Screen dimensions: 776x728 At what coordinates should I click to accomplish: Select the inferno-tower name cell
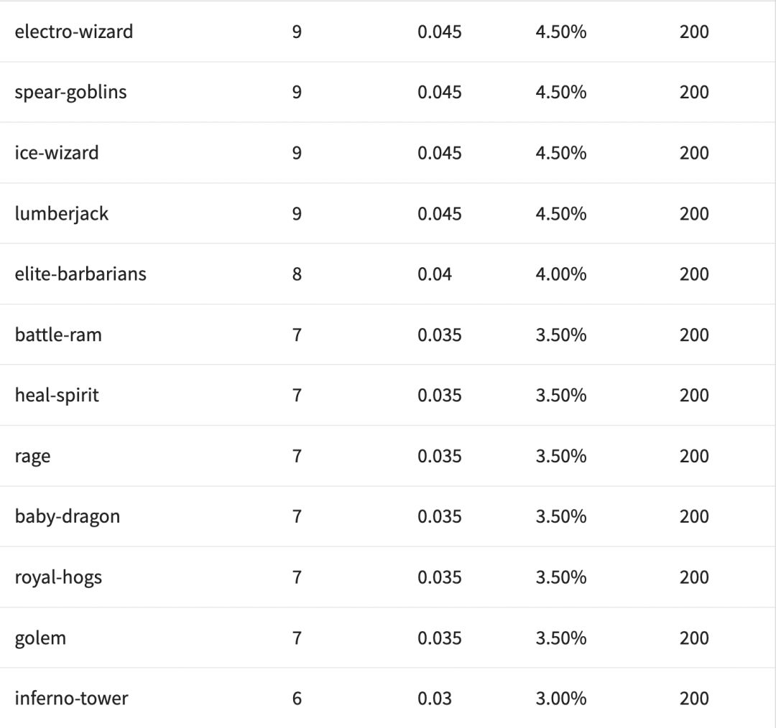click(71, 698)
